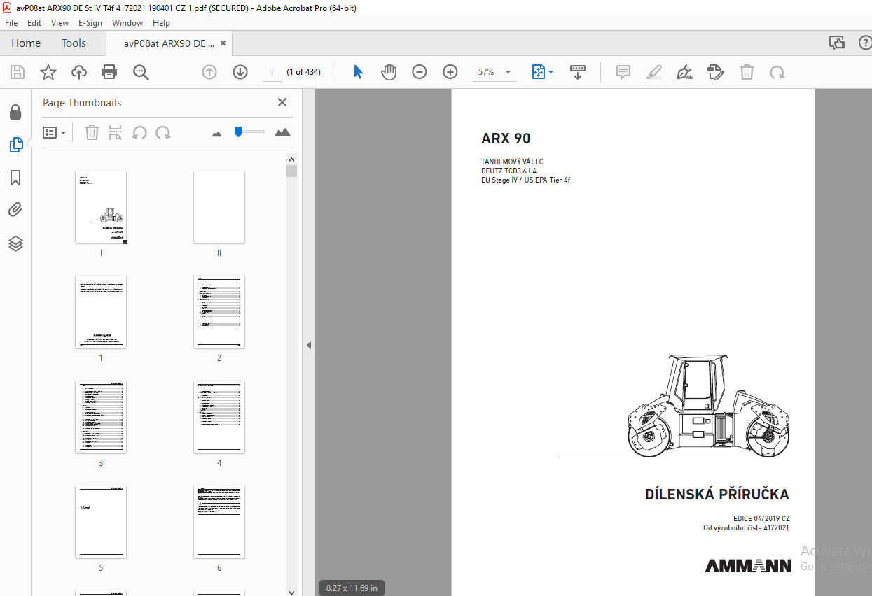Choose the Selection arrow tool

(358, 72)
